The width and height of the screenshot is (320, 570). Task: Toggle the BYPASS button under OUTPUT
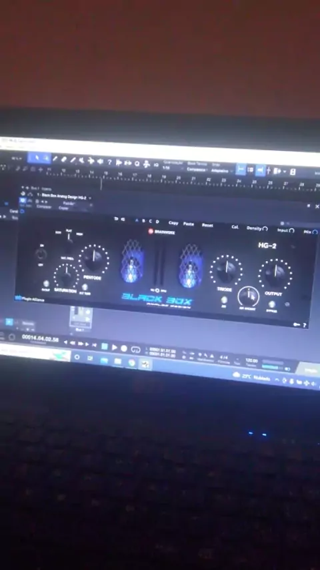[272, 304]
